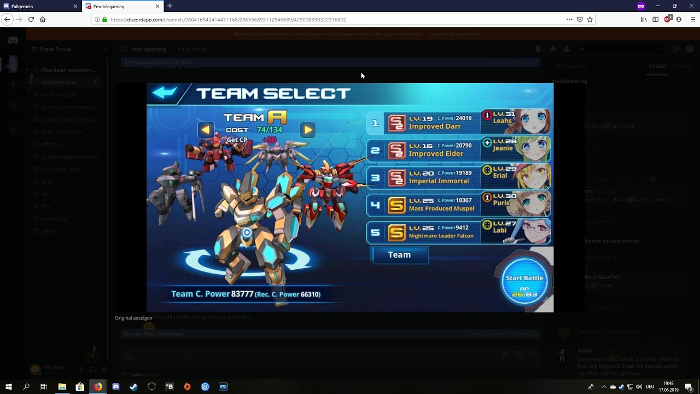
Task: Open the RSI launcher from the taskbar
Action: click(223, 387)
